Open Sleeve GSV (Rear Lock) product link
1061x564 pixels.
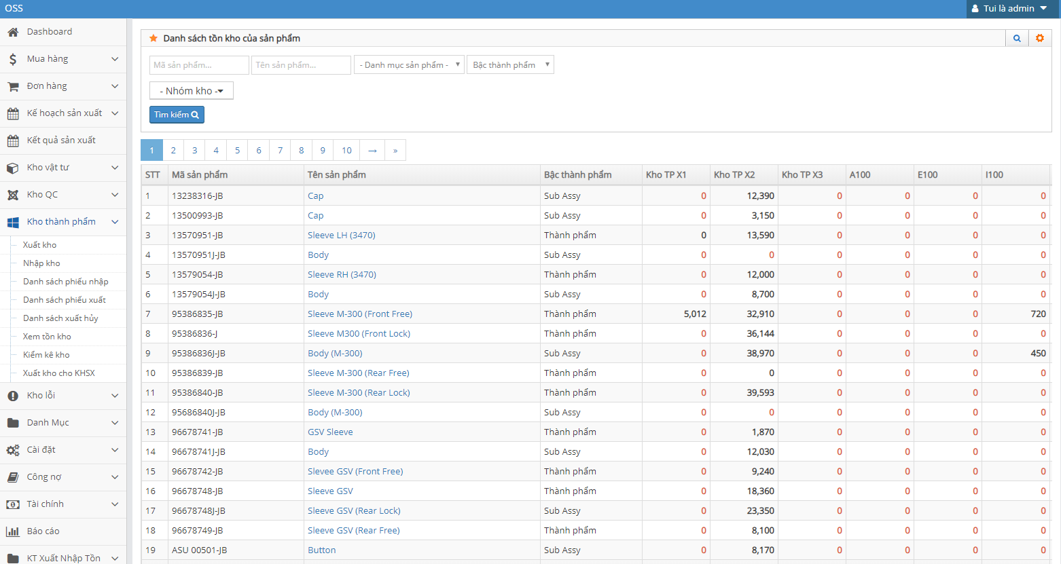354,511
